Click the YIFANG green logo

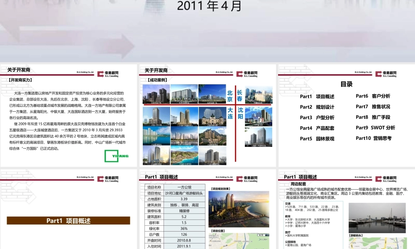(x=117, y=156)
